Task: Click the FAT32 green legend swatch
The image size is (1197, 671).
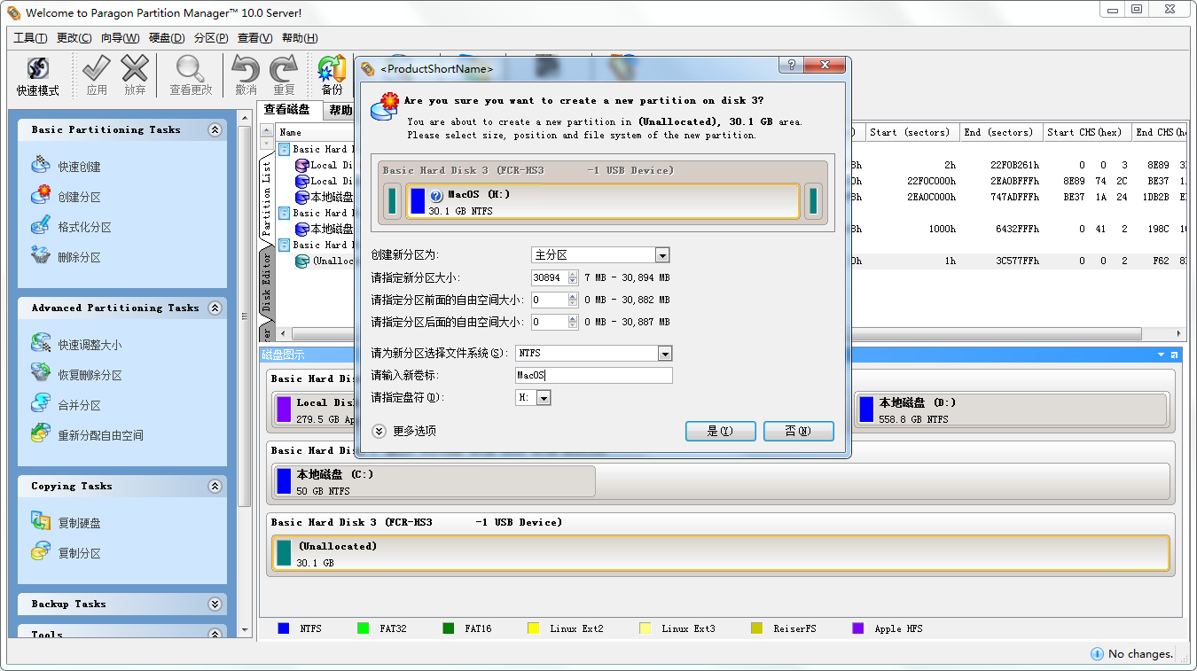Action: tap(363, 628)
